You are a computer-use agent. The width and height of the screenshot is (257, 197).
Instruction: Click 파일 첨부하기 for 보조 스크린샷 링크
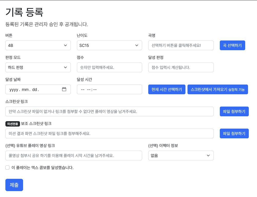234,133
